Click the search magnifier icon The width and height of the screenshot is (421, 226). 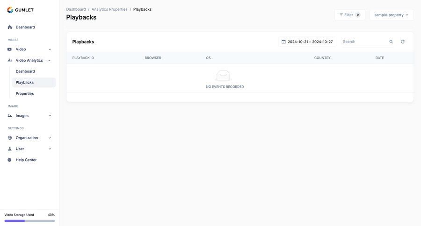(x=391, y=42)
